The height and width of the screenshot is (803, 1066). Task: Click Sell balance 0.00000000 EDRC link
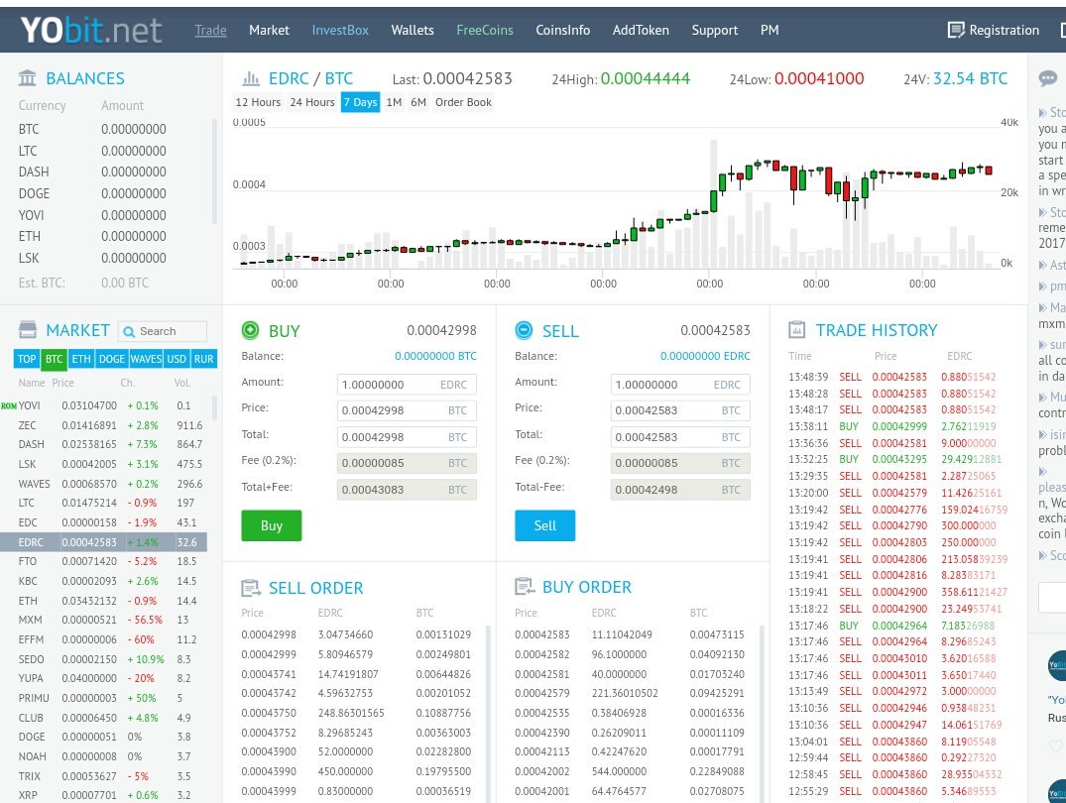705,356
